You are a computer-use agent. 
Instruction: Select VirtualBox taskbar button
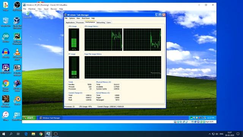(48, 134)
